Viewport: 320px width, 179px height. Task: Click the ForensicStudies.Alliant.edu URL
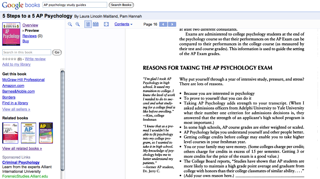[25, 176]
